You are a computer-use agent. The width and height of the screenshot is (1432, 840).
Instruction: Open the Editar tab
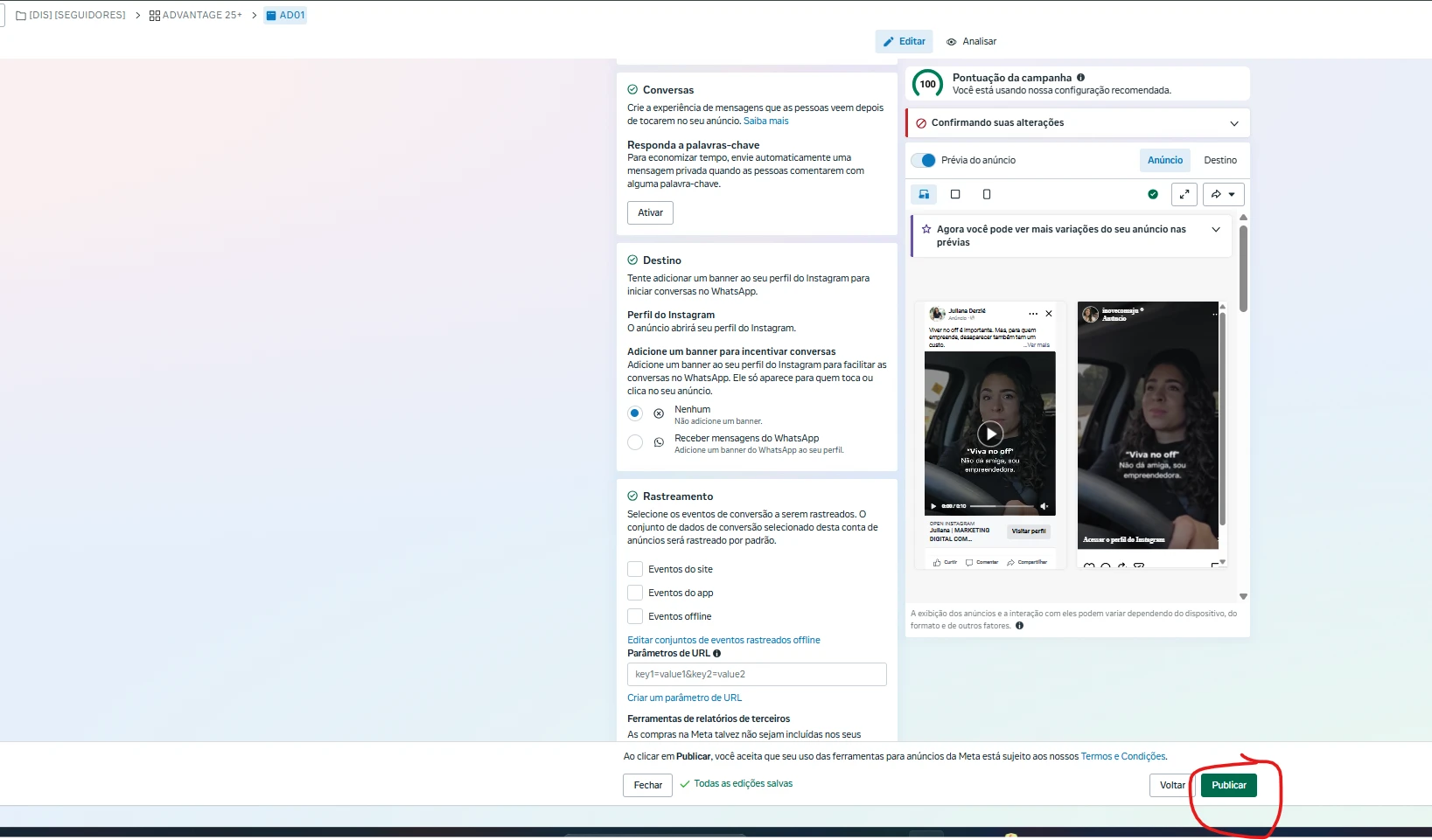(905, 41)
